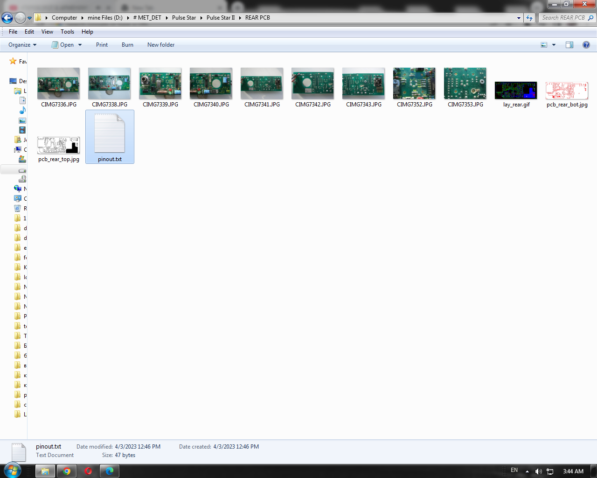Select the CIMG7339.JPG image file

(160, 88)
